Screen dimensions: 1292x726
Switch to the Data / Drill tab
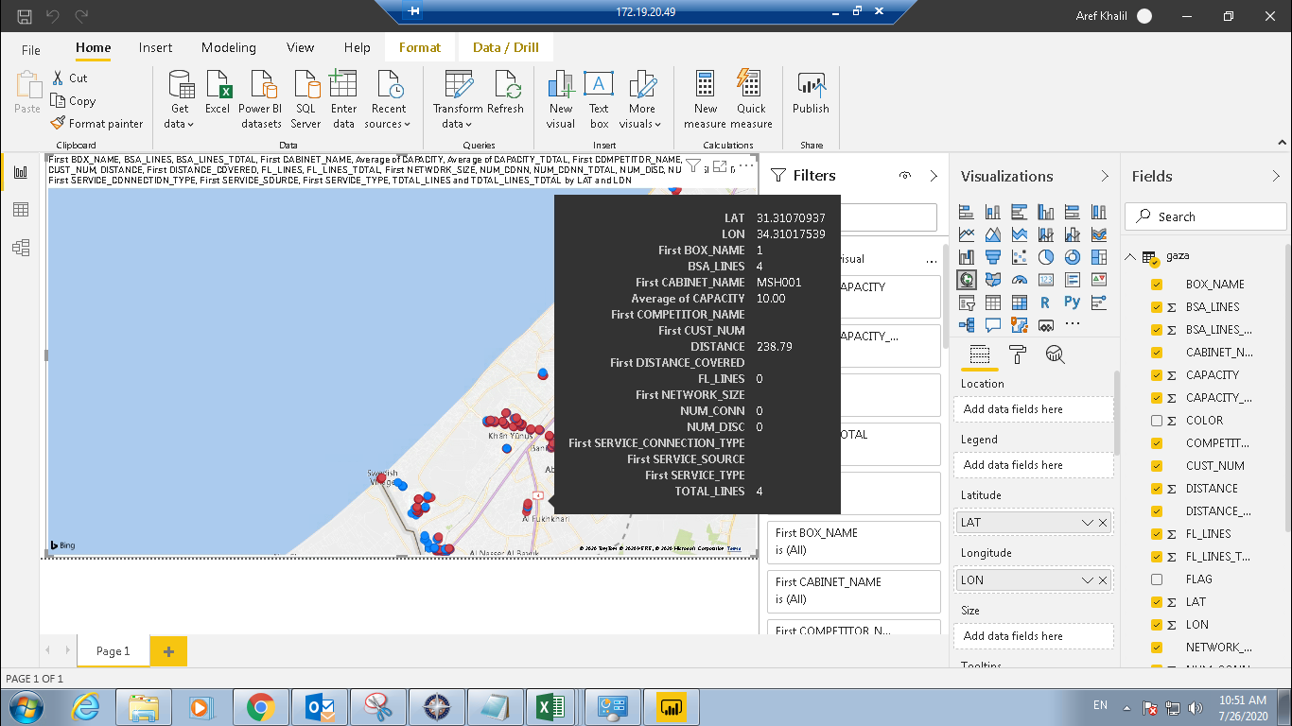pos(506,47)
